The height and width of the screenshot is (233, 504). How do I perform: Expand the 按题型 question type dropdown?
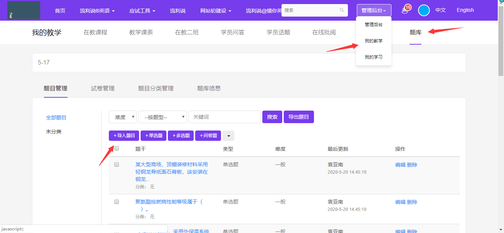163,117
